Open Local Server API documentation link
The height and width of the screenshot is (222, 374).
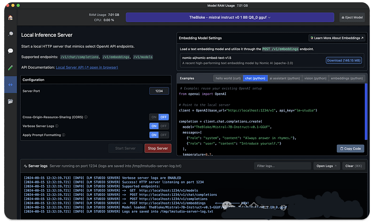pos(87,67)
